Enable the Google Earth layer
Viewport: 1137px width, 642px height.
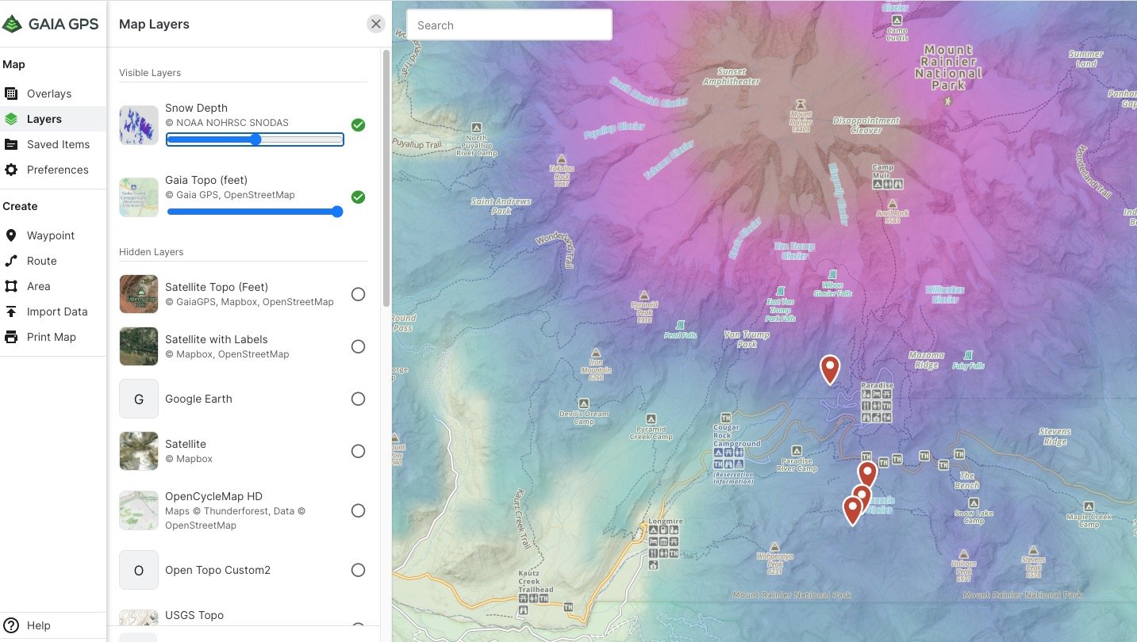tap(358, 399)
